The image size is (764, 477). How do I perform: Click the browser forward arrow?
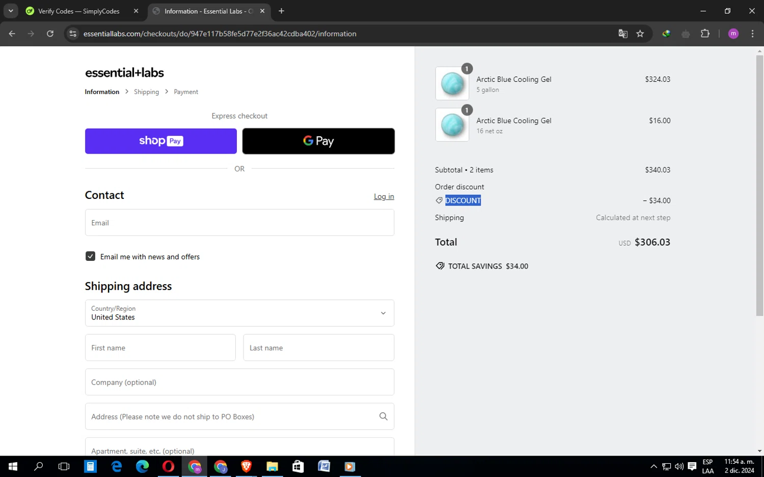point(31,34)
